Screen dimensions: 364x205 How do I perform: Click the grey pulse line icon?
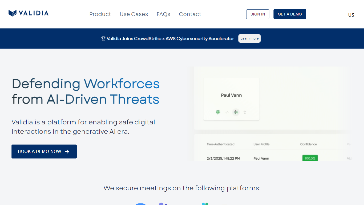point(227,112)
